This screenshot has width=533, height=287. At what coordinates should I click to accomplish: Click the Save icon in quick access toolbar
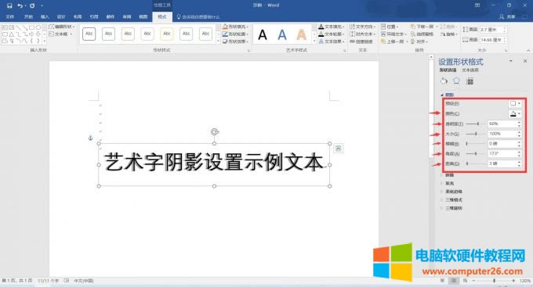pos(9,5)
